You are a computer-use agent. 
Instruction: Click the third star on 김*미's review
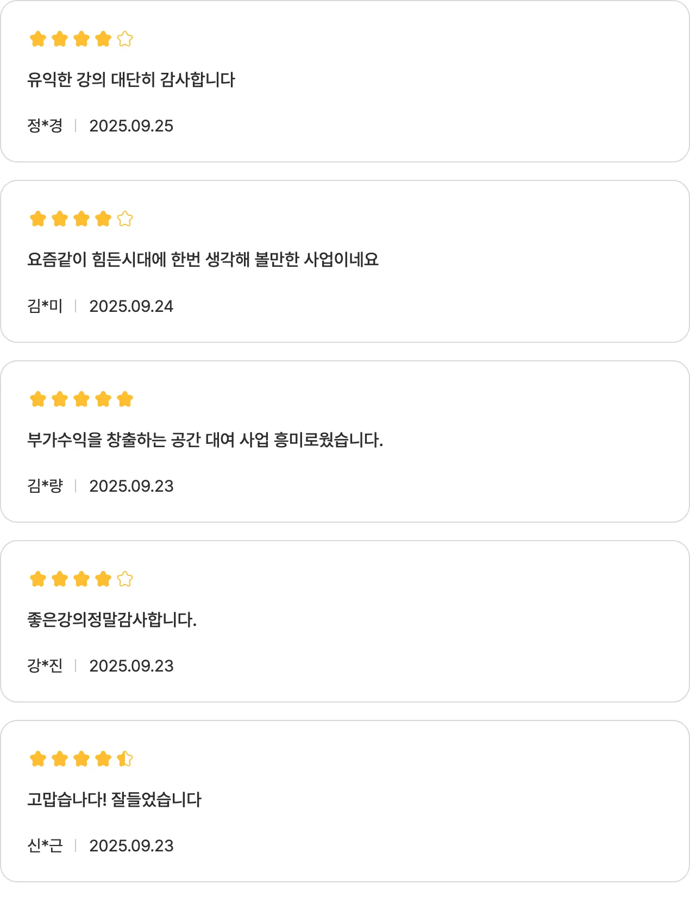(x=81, y=219)
